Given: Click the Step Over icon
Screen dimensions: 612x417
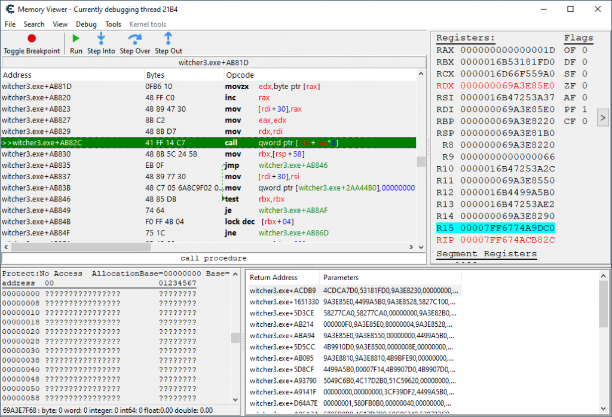Looking at the screenshot, I should click(134, 38).
